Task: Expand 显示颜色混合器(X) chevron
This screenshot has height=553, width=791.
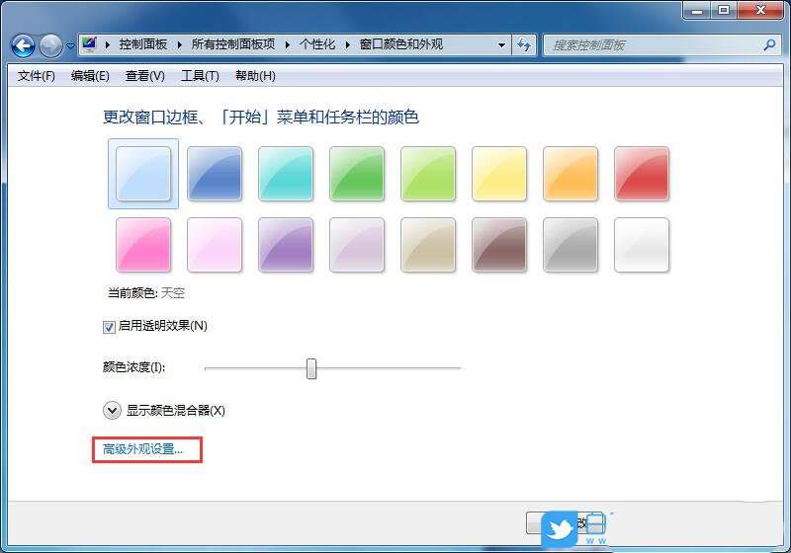Action: coord(112,411)
